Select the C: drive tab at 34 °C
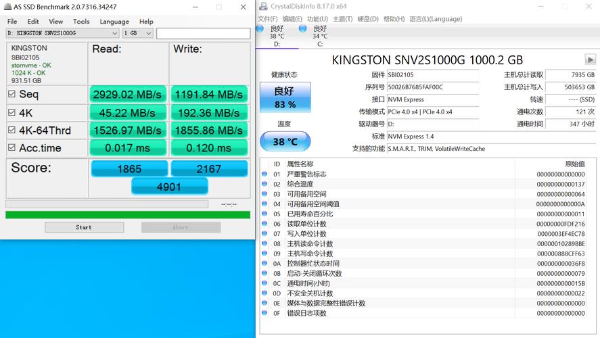 click(320, 36)
